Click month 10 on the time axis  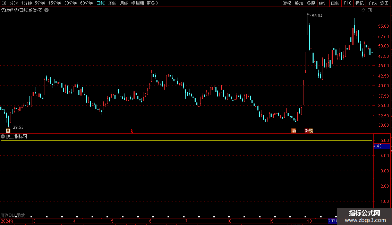click(309, 221)
